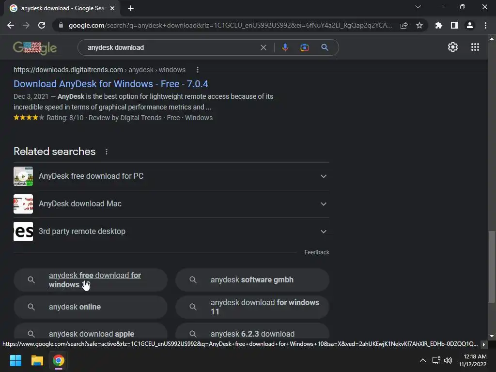The width and height of the screenshot is (496, 372).
Task: Open the Chrome three-dot menu
Action: (x=485, y=25)
